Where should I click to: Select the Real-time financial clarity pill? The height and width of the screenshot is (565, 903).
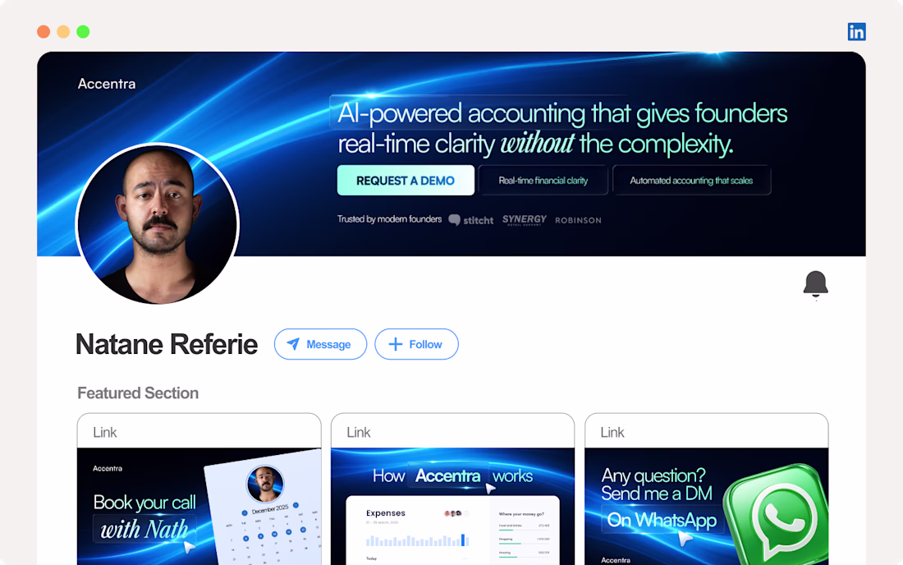pos(543,181)
